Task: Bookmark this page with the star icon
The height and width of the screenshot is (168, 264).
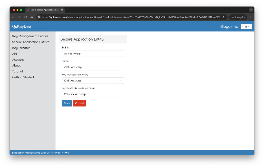Action: [223, 17]
